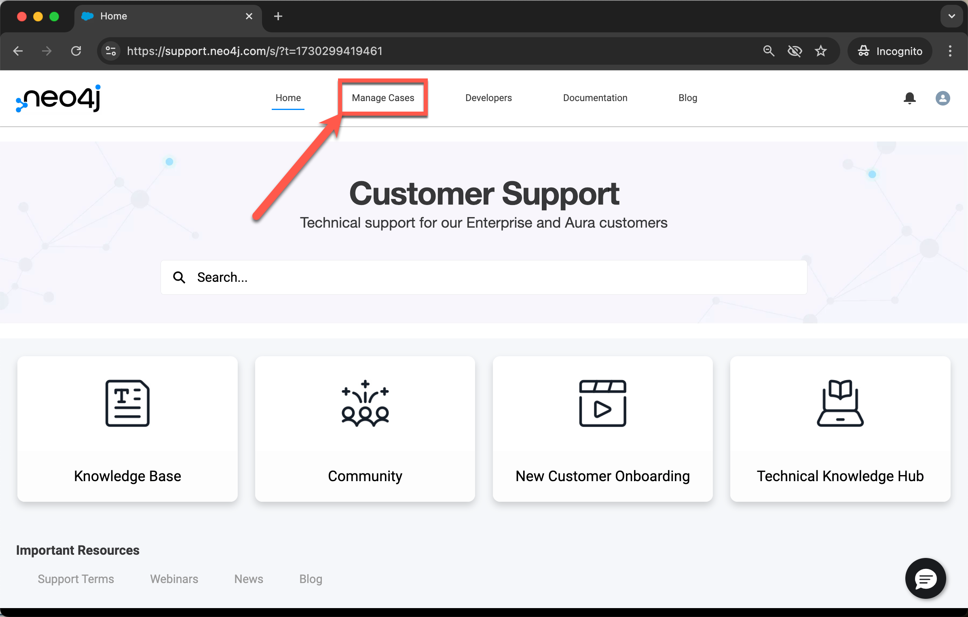Open a new browser tab
968x617 pixels.
(x=278, y=16)
